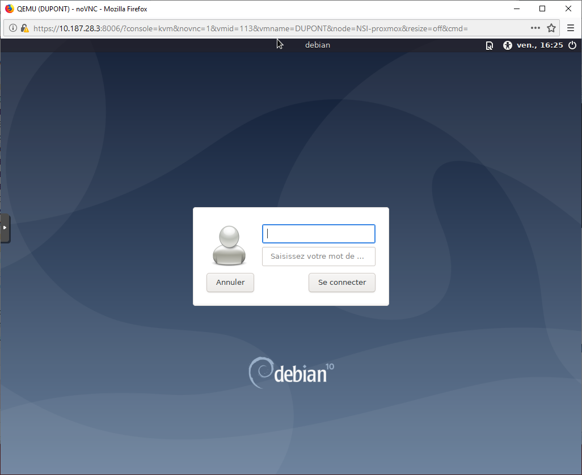The width and height of the screenshot is (582, 475).
Task: Focus the address bar URL text
Action: click(x=251, y=28)
